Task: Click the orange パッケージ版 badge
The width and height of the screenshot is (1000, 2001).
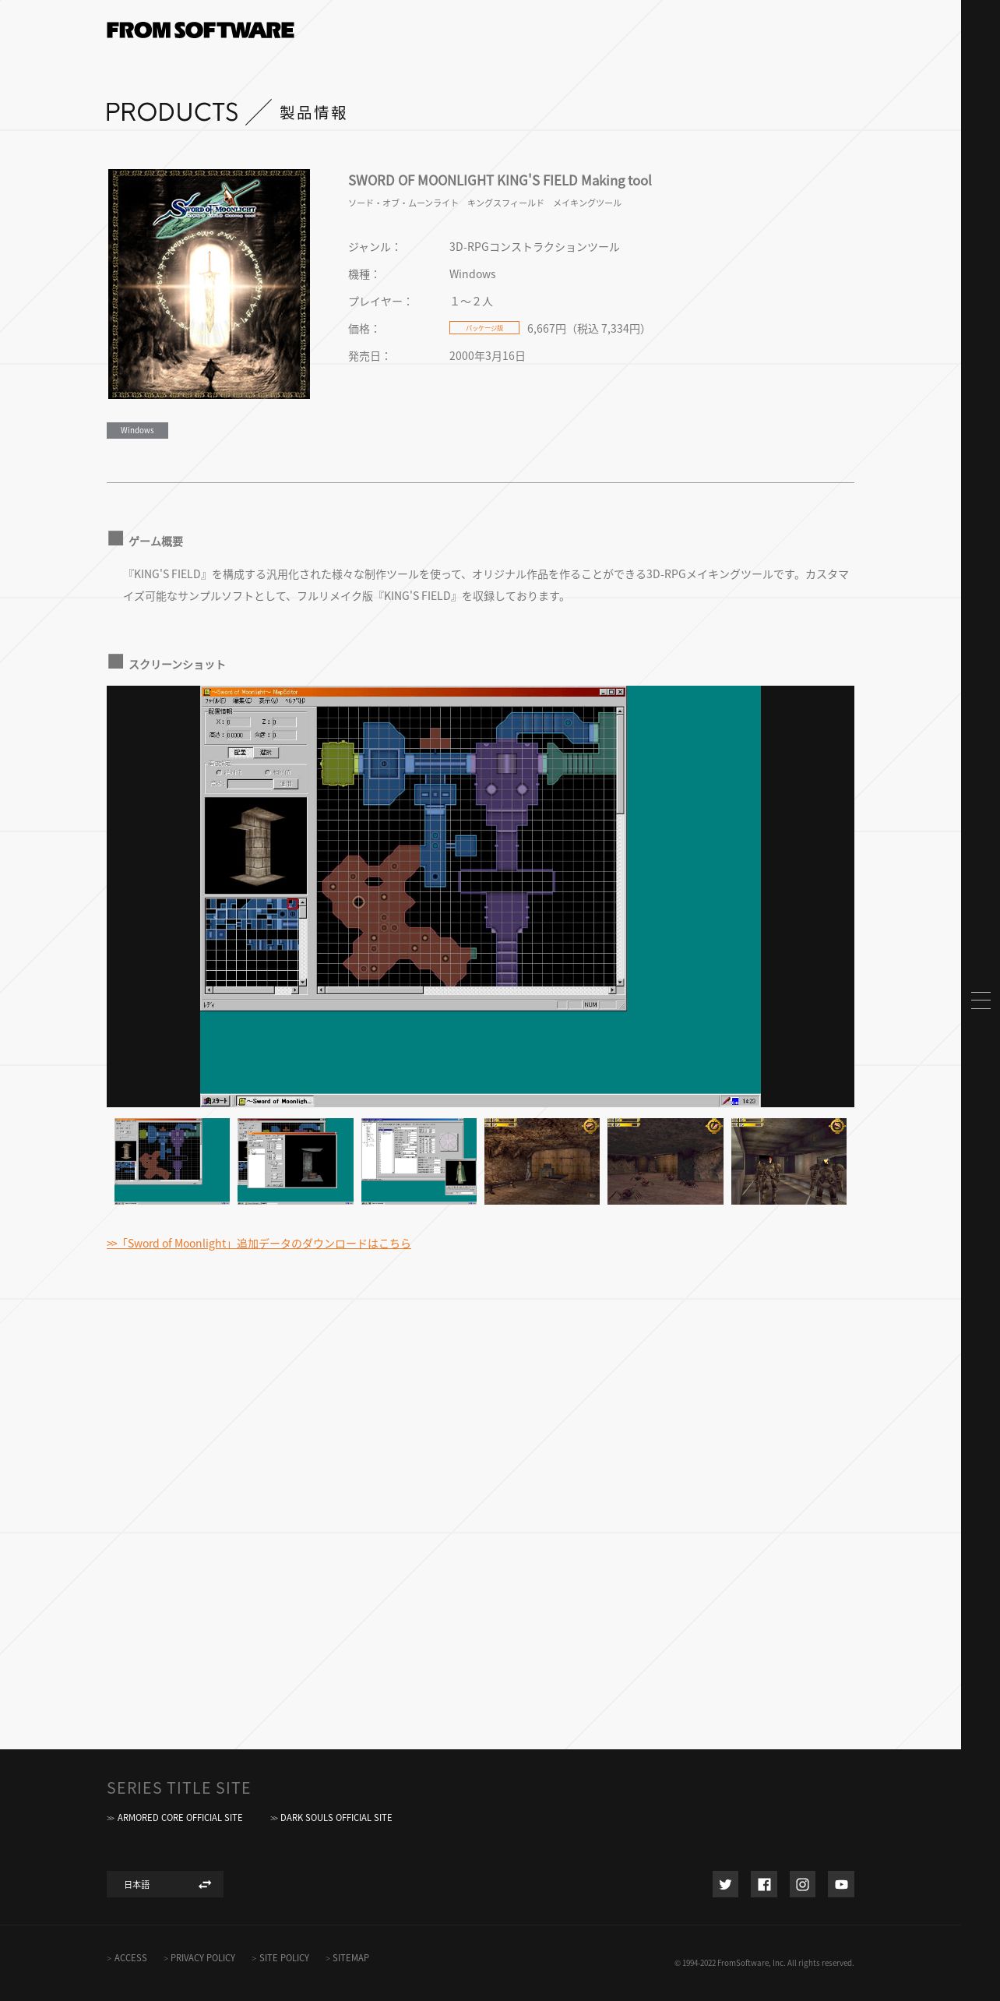Action: click(x=484, y=328)
